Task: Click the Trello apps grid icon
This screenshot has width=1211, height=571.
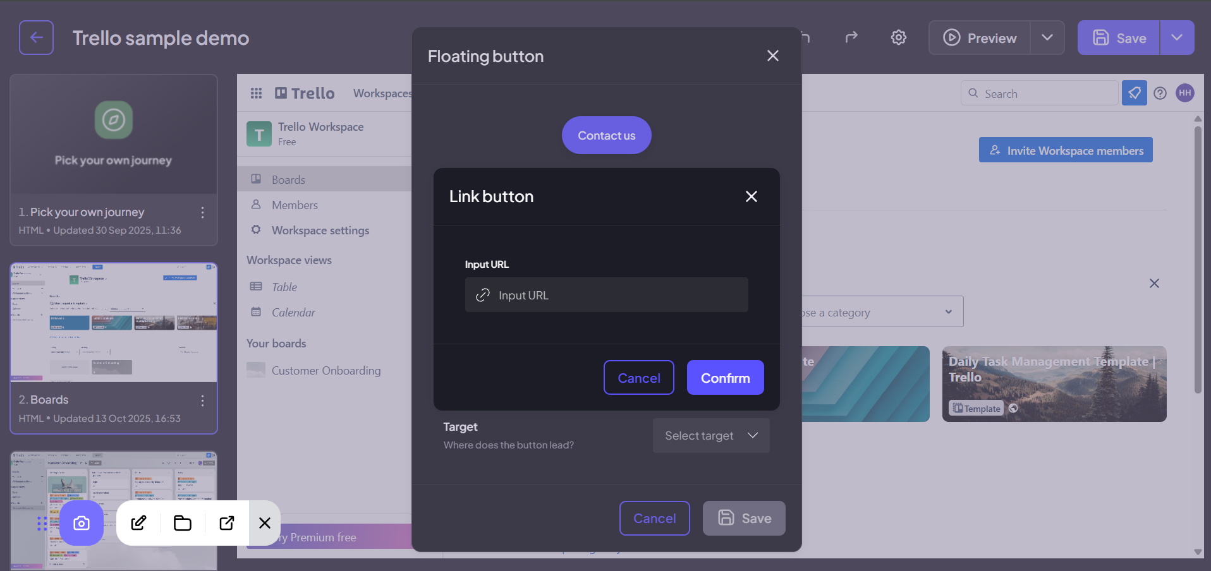Action: [256, 93]
